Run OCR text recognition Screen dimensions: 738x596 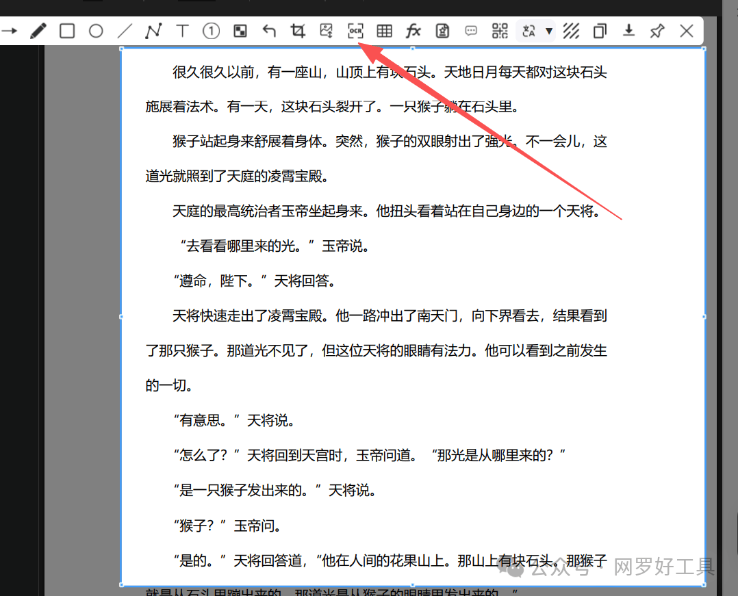coord(355,31)
